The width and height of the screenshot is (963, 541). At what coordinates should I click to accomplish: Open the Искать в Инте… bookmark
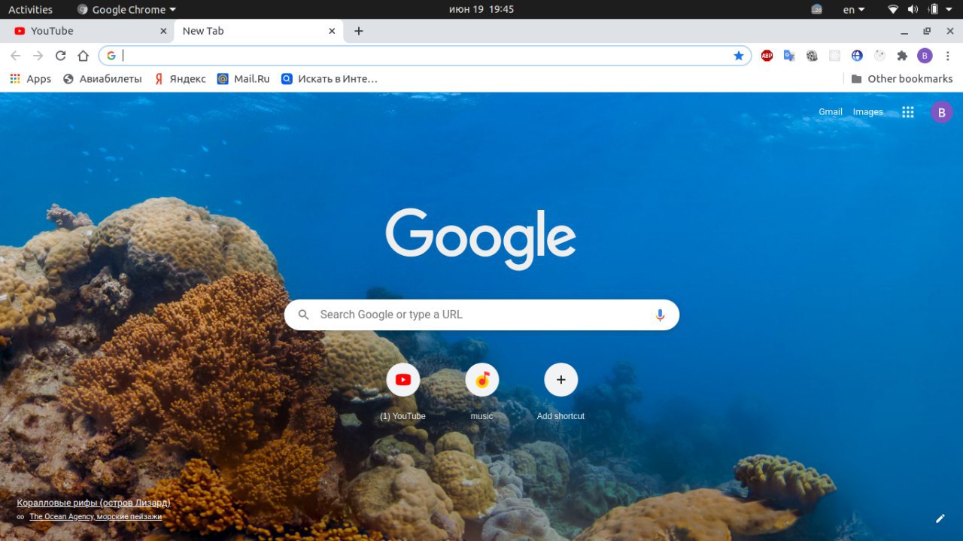tap(330, 79)
